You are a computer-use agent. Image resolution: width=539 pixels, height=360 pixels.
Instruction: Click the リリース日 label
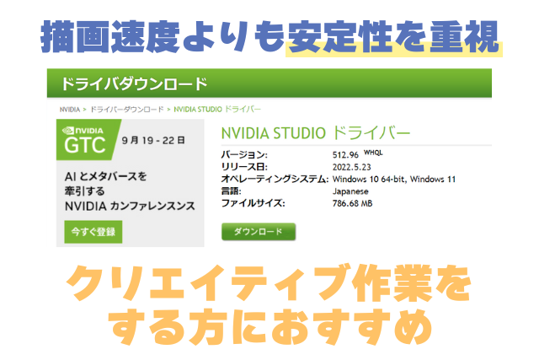click(x=244, y=167)
